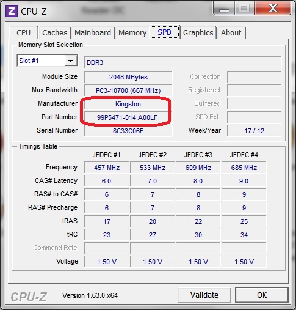The image size is (296, 310).
Task: Select the Serial Number value 8C33C06E
Action: click(x=128, y=131)
